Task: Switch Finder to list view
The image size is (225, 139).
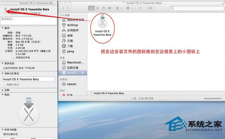Action: 98,8
